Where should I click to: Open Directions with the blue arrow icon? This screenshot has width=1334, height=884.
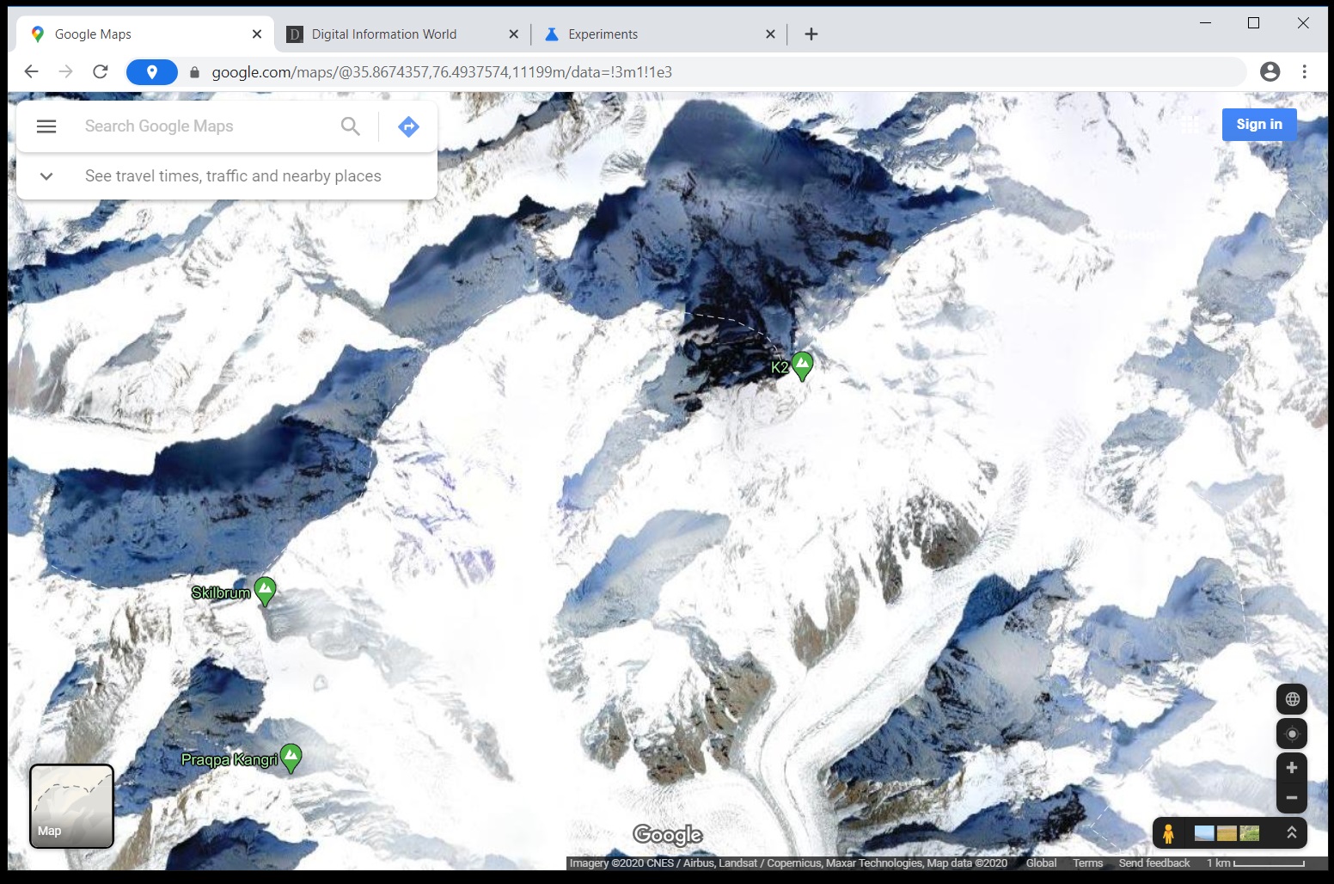[x=408, y=126]
